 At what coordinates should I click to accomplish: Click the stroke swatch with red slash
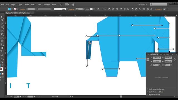[x=15, y=9]
